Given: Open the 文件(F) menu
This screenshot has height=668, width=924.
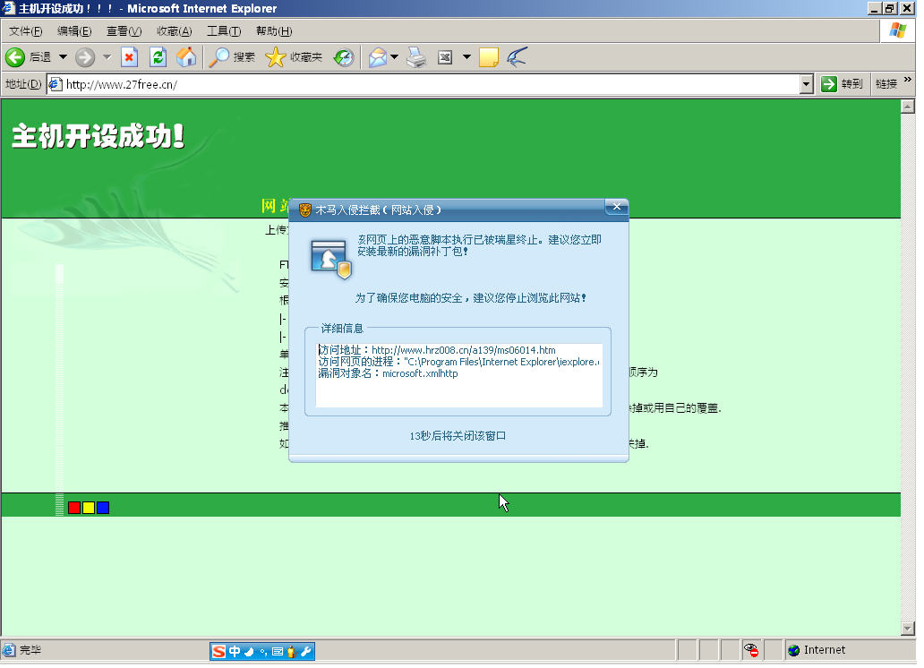Looking at the screenshot, I should (25, 31).
